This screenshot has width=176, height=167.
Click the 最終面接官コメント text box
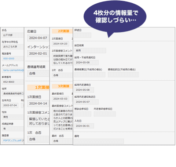click(62, 120)
